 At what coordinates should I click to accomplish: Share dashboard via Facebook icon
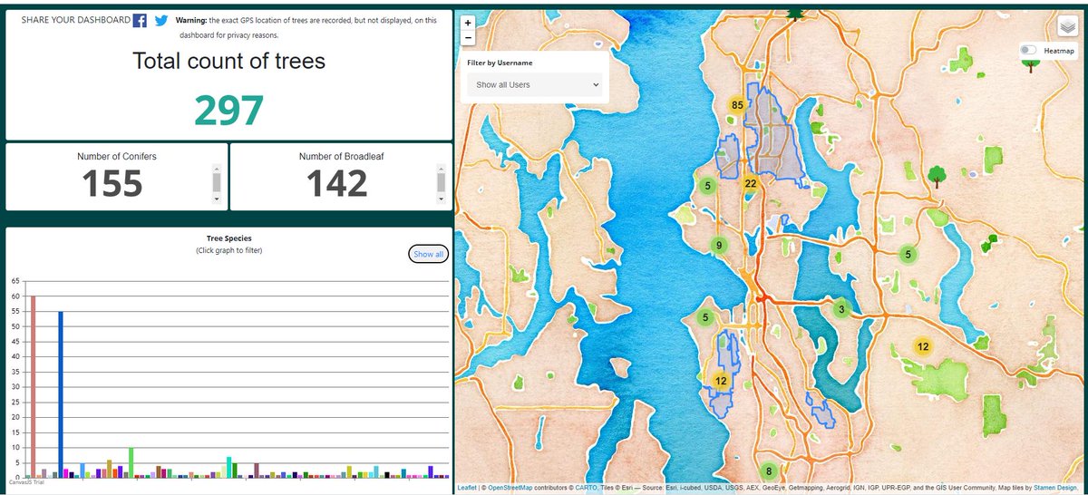coord(140,20)
